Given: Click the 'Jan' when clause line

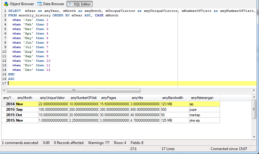Looking at the screenshot, I should click(x=30, y=20).
